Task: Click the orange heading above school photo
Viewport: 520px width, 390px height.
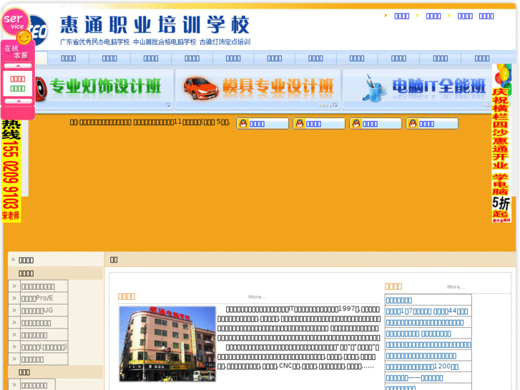Action: 127,296
